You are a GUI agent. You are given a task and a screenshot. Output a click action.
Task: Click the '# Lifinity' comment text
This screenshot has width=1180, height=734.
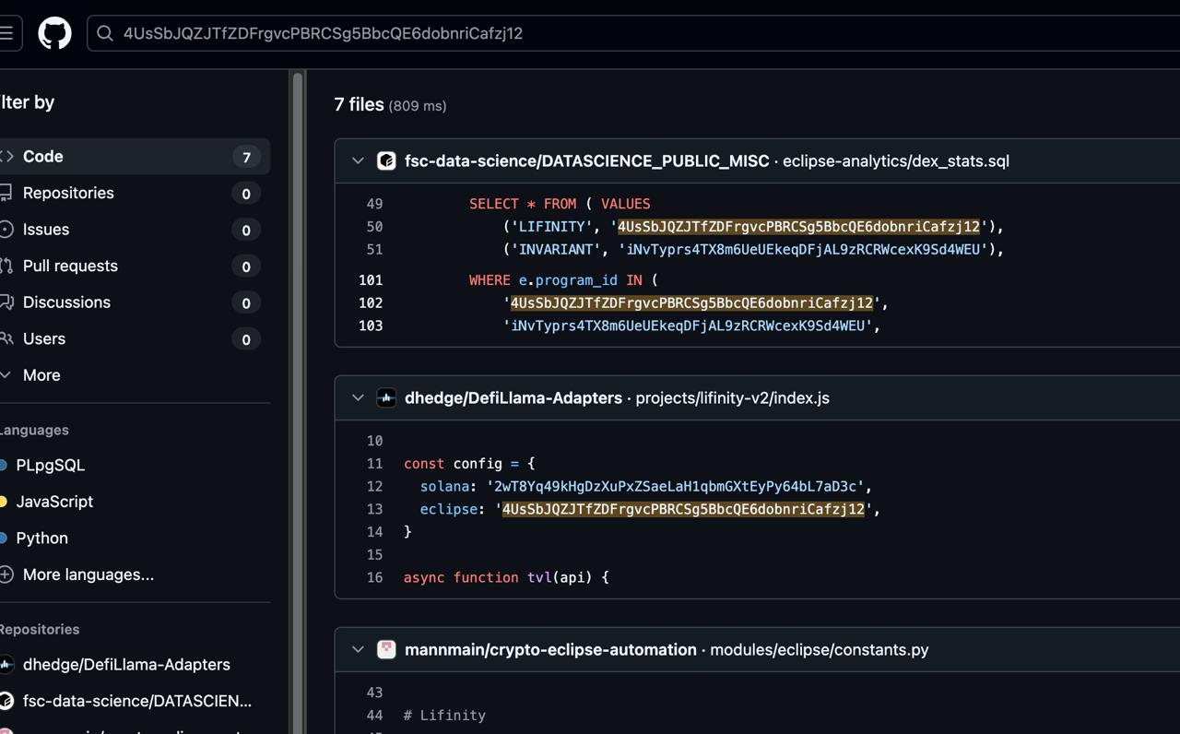444,715
